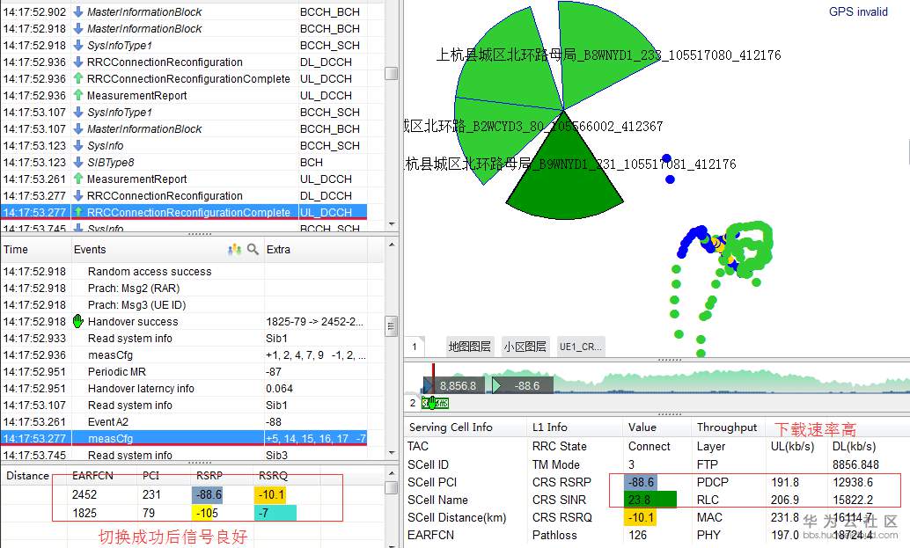The height and width of the screenshot is (548, 910).
Task: Open the event filter icon in Events header
Action: tap(234, 249)
